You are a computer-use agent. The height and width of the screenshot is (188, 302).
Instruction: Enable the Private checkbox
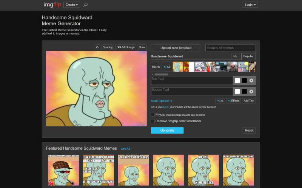(153, 115)
